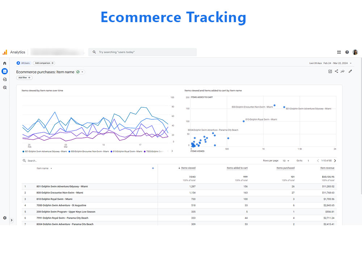The image size is (362, 272).
Task: Open the Admin gear icon
Action: click(x=5, y=218)
